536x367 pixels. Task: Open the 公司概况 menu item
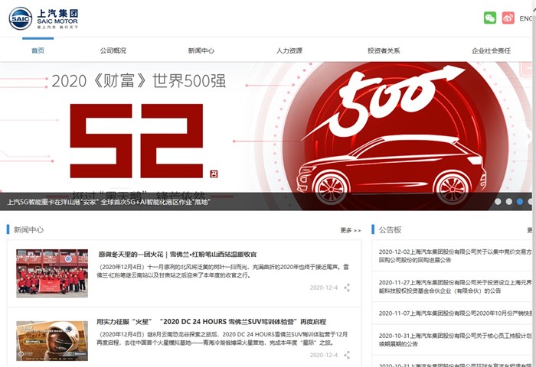pyautogui.click(x=113, y=50)
